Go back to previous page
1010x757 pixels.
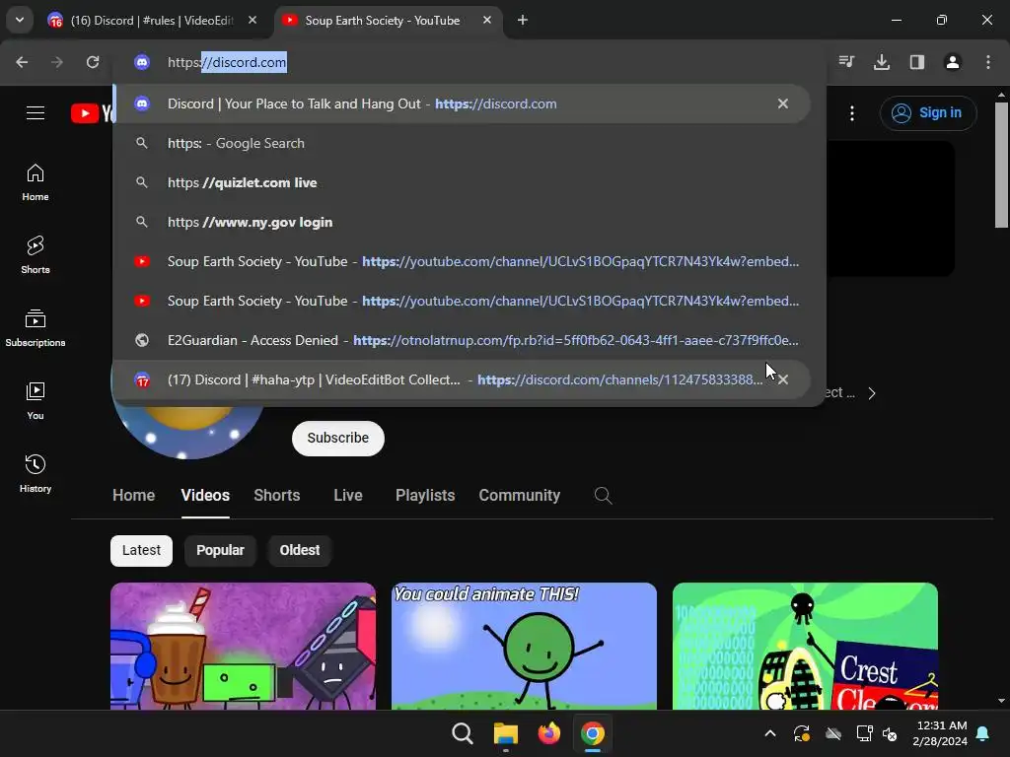click(22, 62)
